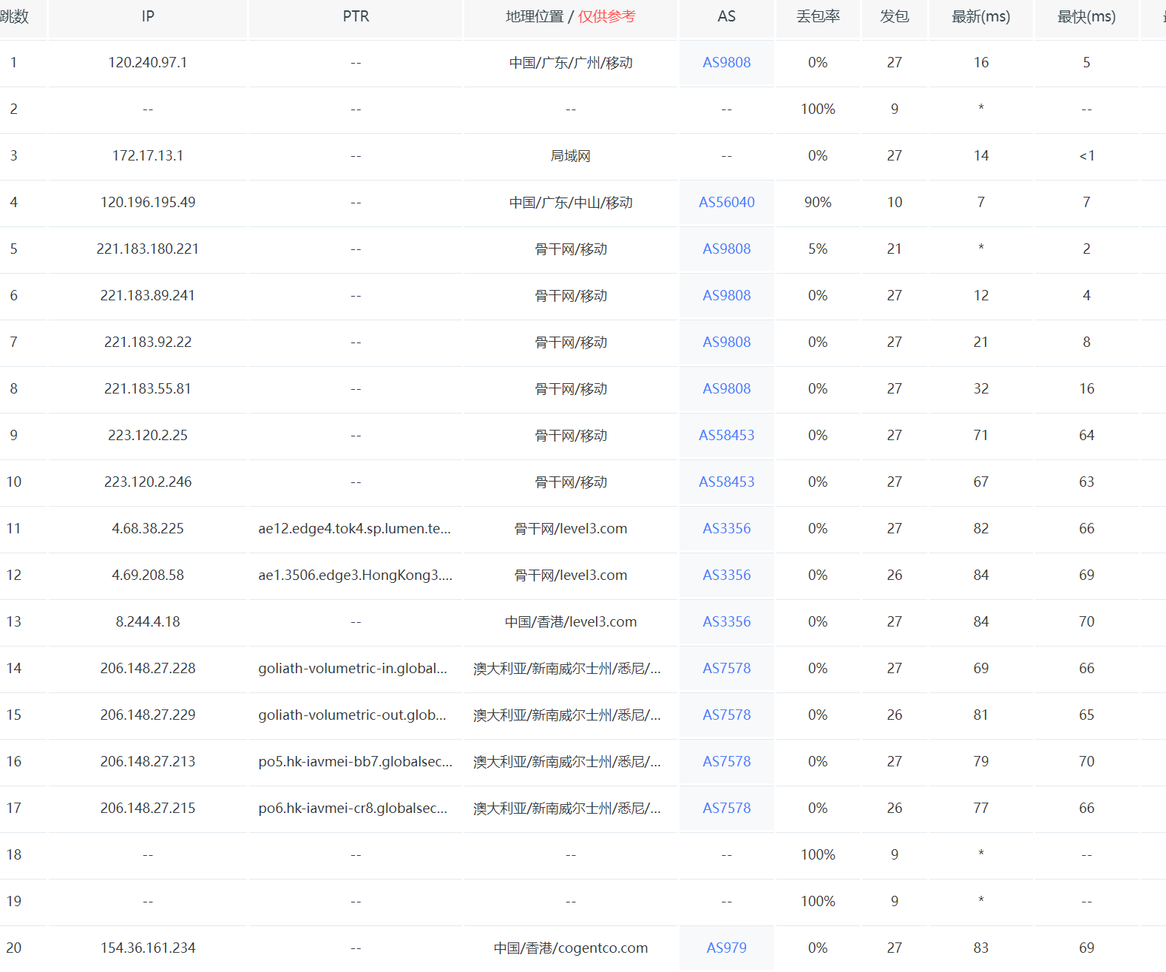Click PTR ae12.edge4.tok4.sp.lumen entry
1166x972 pixels.
[354, 528]
